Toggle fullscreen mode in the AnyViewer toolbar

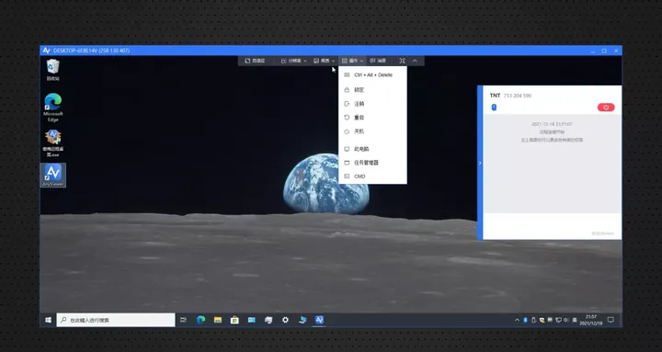403,61
